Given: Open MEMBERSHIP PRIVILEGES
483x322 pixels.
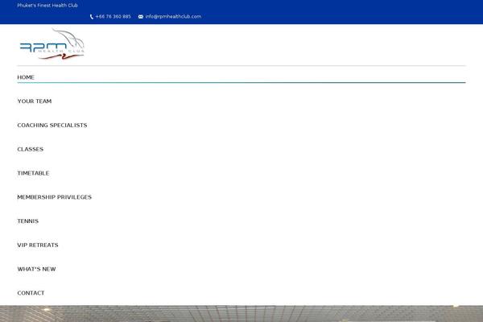Looking at the screenshot, I should coord(55,197).
